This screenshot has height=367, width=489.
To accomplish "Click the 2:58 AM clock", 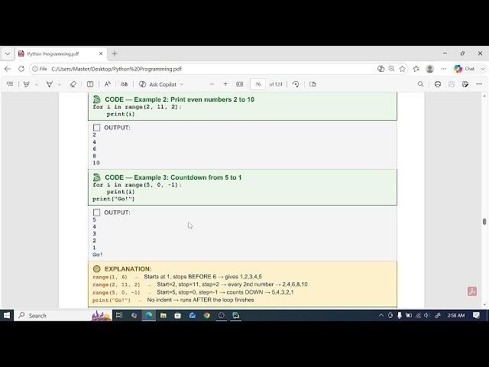I will coord(456,316).
